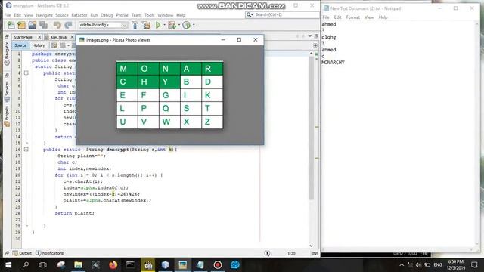Click the first ahmed line in Notepad
The height and width of the screenshot is (272, 484).
pyautogui.click(x=329, y=24)
